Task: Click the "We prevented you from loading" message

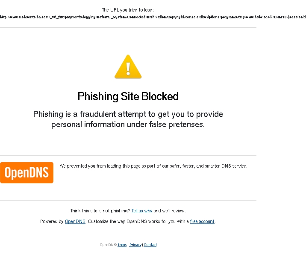Action: click(153, 166)
